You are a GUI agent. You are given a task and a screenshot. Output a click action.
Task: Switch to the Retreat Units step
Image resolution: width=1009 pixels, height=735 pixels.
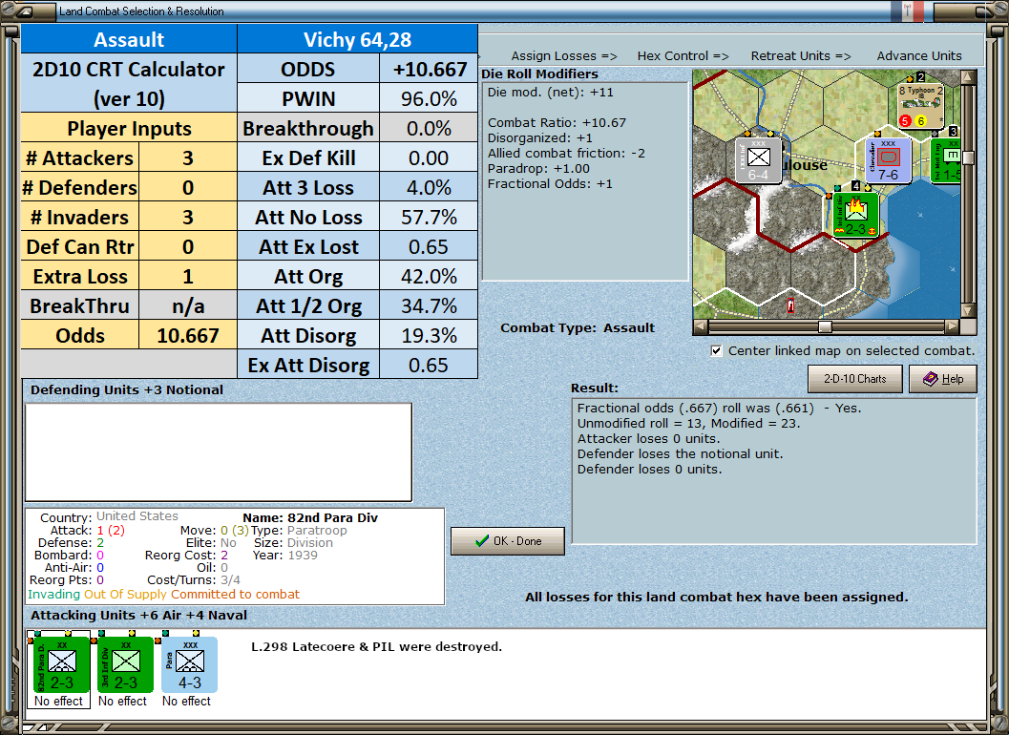tap(801, 56)
